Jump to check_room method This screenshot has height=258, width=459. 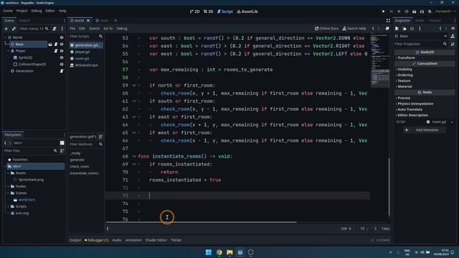[x=80, y=166]
